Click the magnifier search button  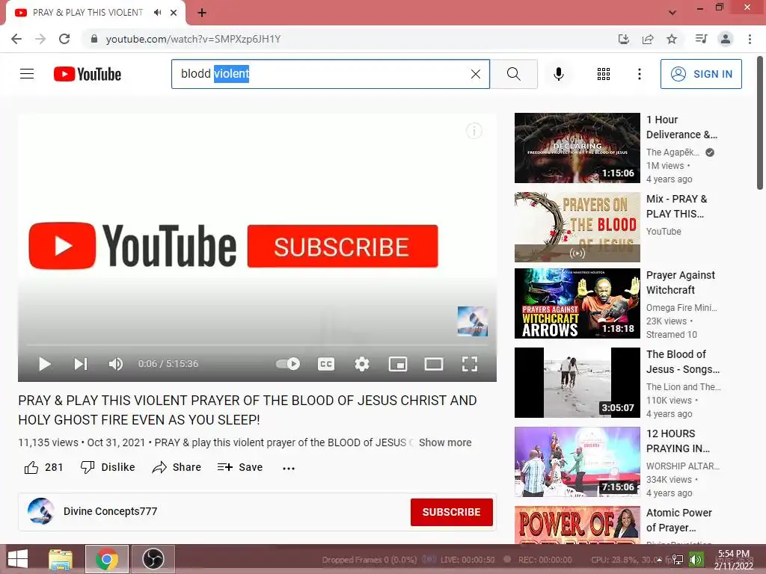click(513, 74)
